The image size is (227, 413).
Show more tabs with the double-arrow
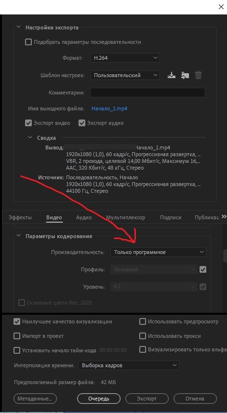click(x=224, y=216)
